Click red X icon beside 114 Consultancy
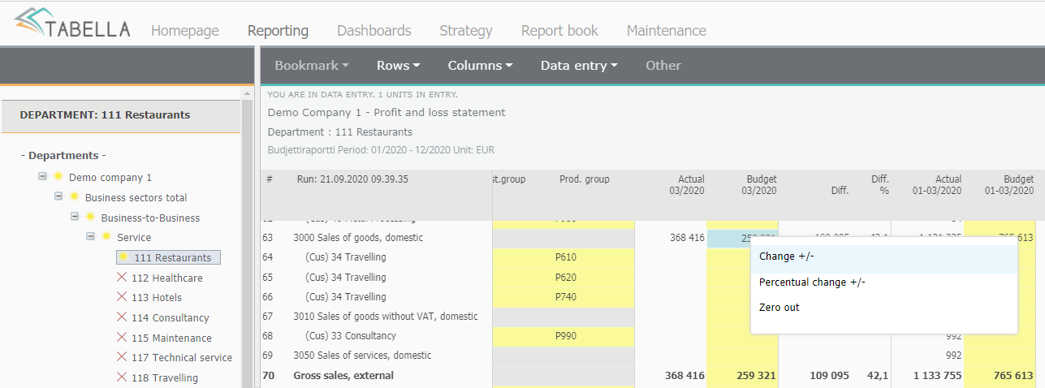The image size is (1045, 388). 123,317
